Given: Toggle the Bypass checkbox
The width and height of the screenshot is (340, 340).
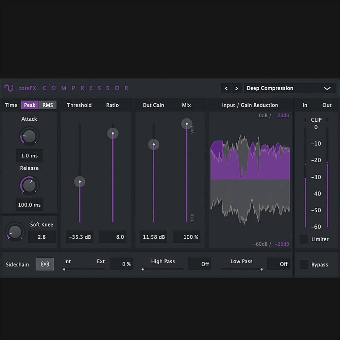Looking at the screenshot, I should click(x=304, y=265).
